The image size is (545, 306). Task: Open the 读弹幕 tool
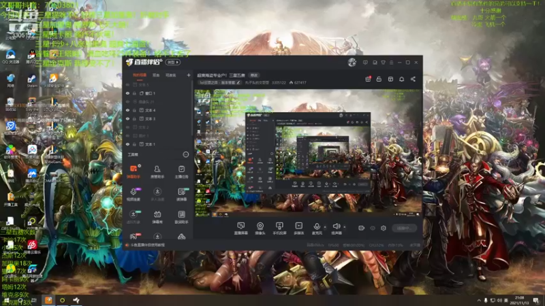[x=181, y=194]
